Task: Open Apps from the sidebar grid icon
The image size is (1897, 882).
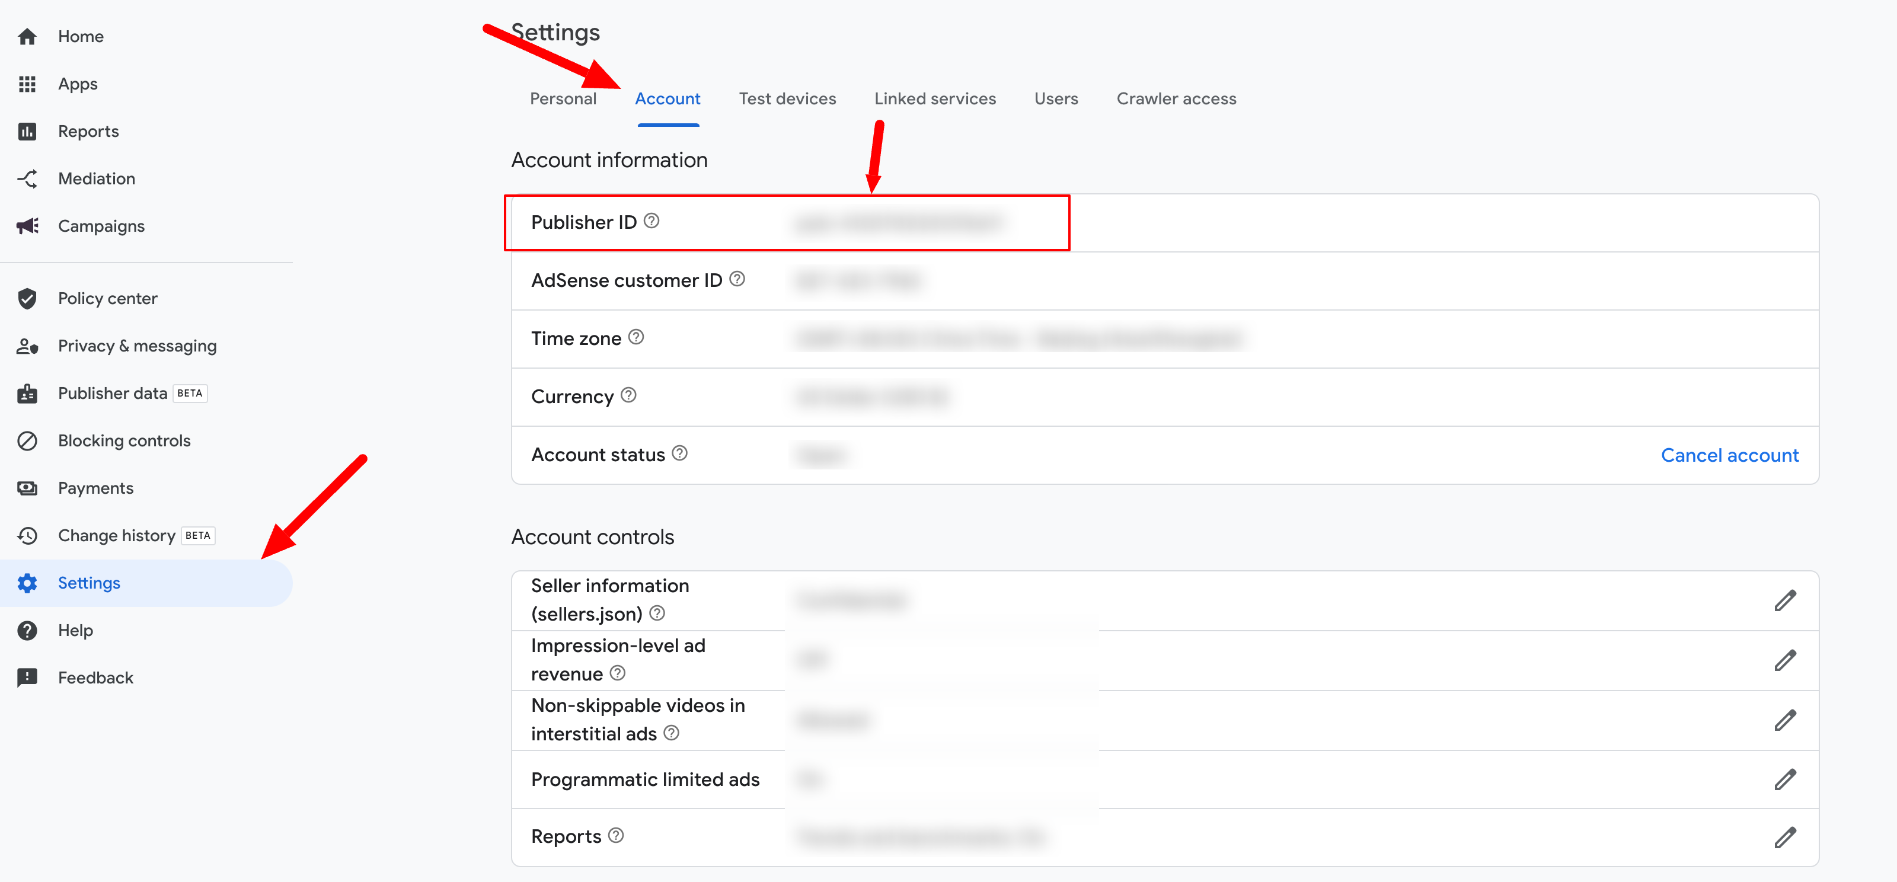Action: pos(27,84)
